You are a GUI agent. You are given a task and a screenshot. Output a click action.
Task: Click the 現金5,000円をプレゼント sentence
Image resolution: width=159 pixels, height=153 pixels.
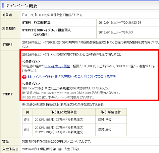point(57,142)
